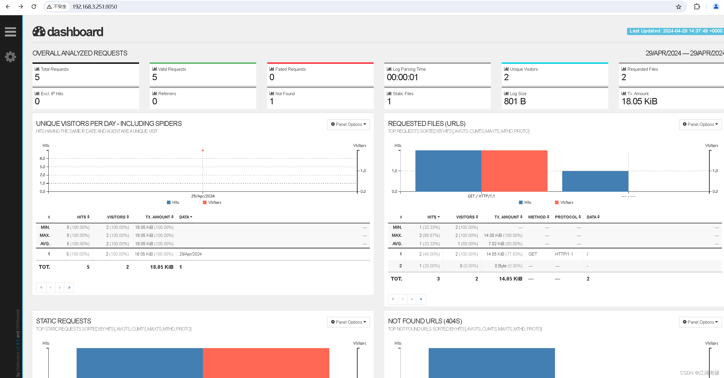Image resolution: width=724 pixels, height=378 pixels.
Task: Open the browser extensions puzzle icon
Action: coord(697,7)
